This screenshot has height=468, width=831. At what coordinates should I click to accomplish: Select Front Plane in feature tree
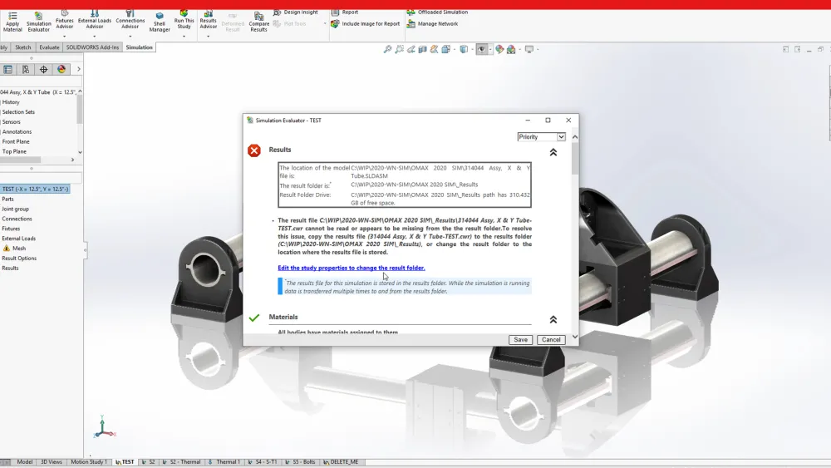[x=15, y=141]
